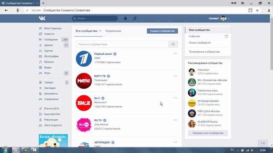Click page vertical scrollbar thumb

click(272, 43)
